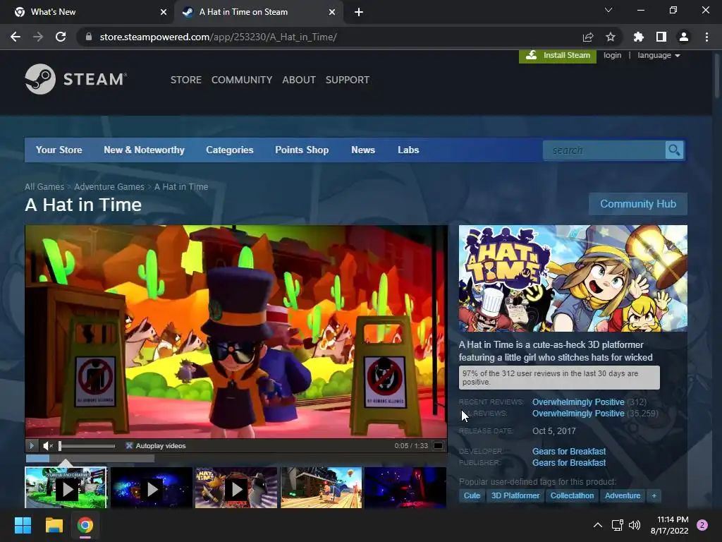
Task: Open COMMUNITY in the top menu
Action: click(242, 80)
